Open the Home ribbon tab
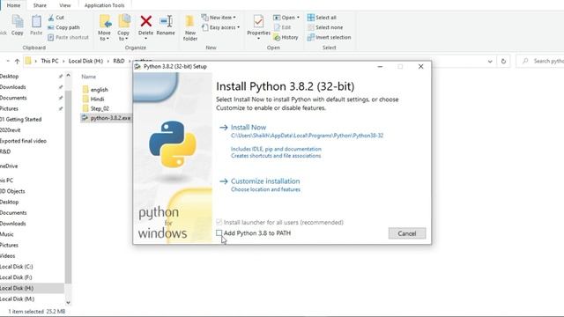The height and width of the screenshot is (317, 564). (14, 5)
